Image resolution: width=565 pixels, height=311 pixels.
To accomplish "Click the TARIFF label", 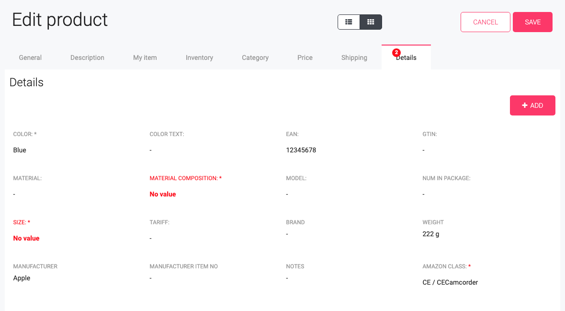I will (x=159, y=222).
